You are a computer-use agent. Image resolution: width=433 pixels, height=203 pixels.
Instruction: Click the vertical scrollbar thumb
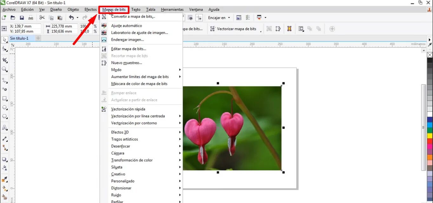pos(423,128)
